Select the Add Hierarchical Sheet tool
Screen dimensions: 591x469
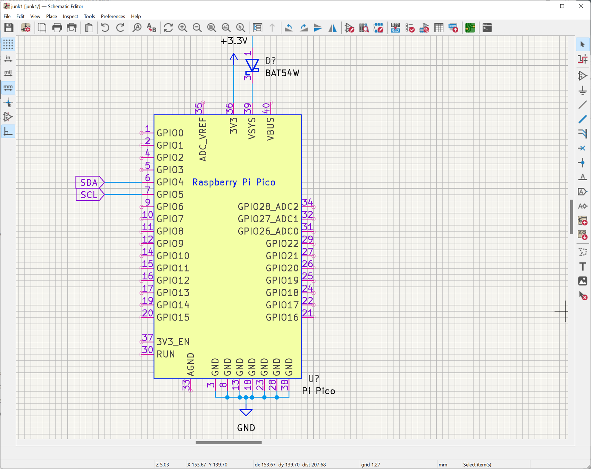(x=583, y=220)
